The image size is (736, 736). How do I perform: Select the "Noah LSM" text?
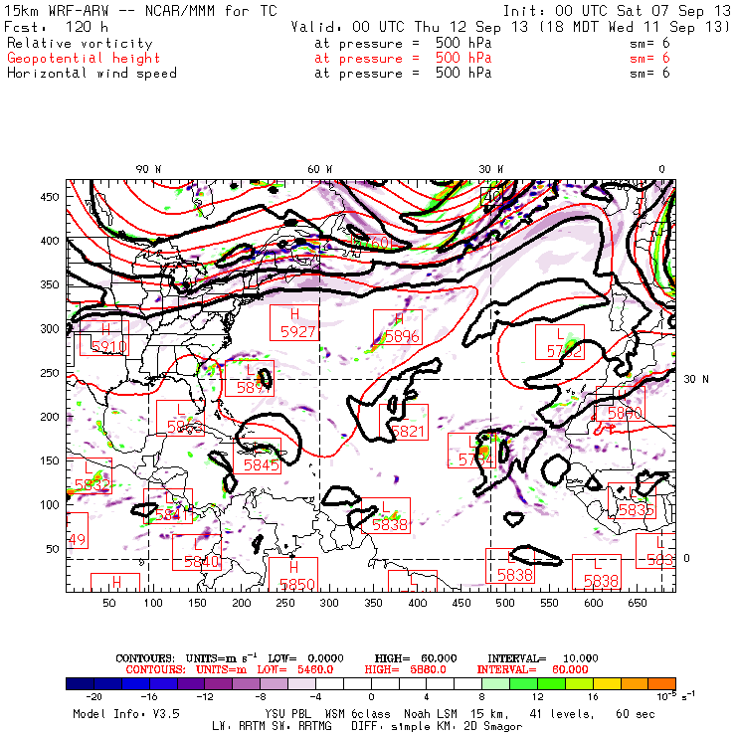click(x=431, y=714)
